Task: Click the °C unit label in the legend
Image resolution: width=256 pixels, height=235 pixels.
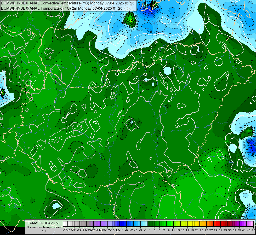Action: [44, 231]
